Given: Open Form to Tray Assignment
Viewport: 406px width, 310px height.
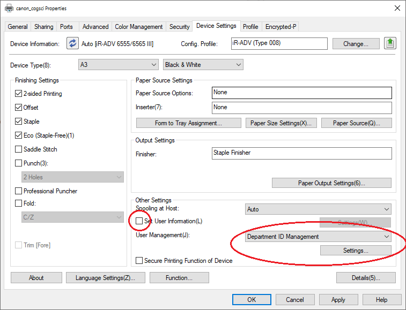Looking at the screenshot, I should pos(188,123).
